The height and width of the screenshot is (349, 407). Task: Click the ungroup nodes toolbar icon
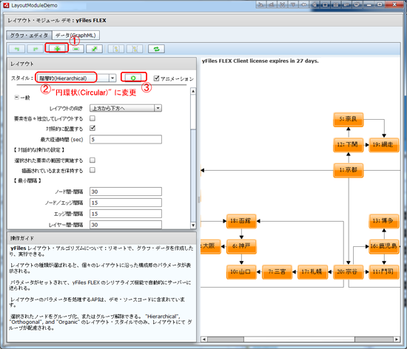click(135, 49)
